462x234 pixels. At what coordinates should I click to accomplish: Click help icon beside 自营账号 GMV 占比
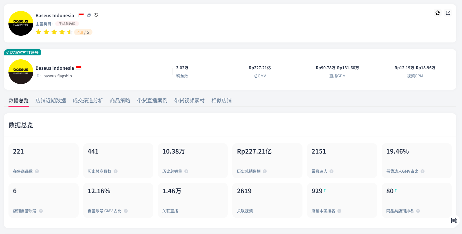coord(126,211)
